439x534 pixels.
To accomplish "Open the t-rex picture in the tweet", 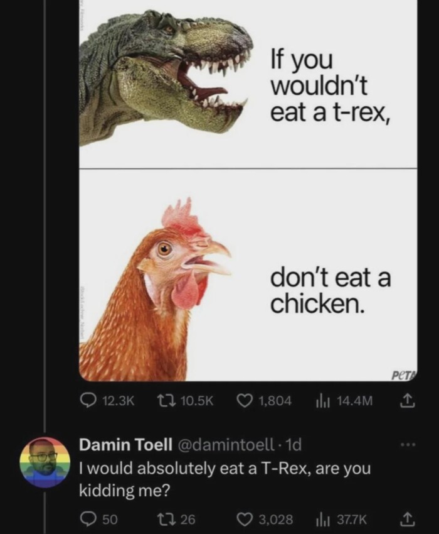I will coord(166,75).
